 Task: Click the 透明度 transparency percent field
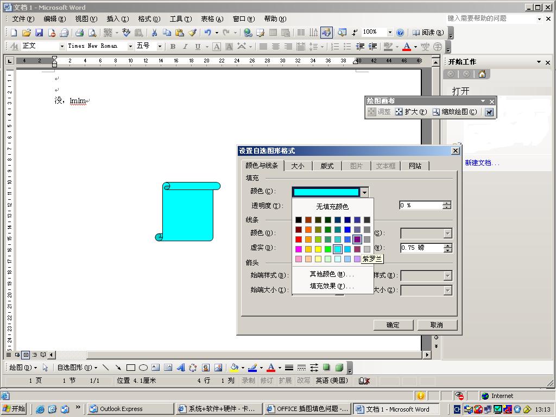[x=421, y=205]
